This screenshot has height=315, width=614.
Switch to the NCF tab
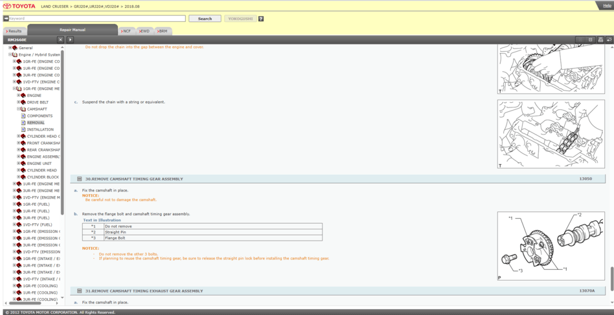pos(126,31)
